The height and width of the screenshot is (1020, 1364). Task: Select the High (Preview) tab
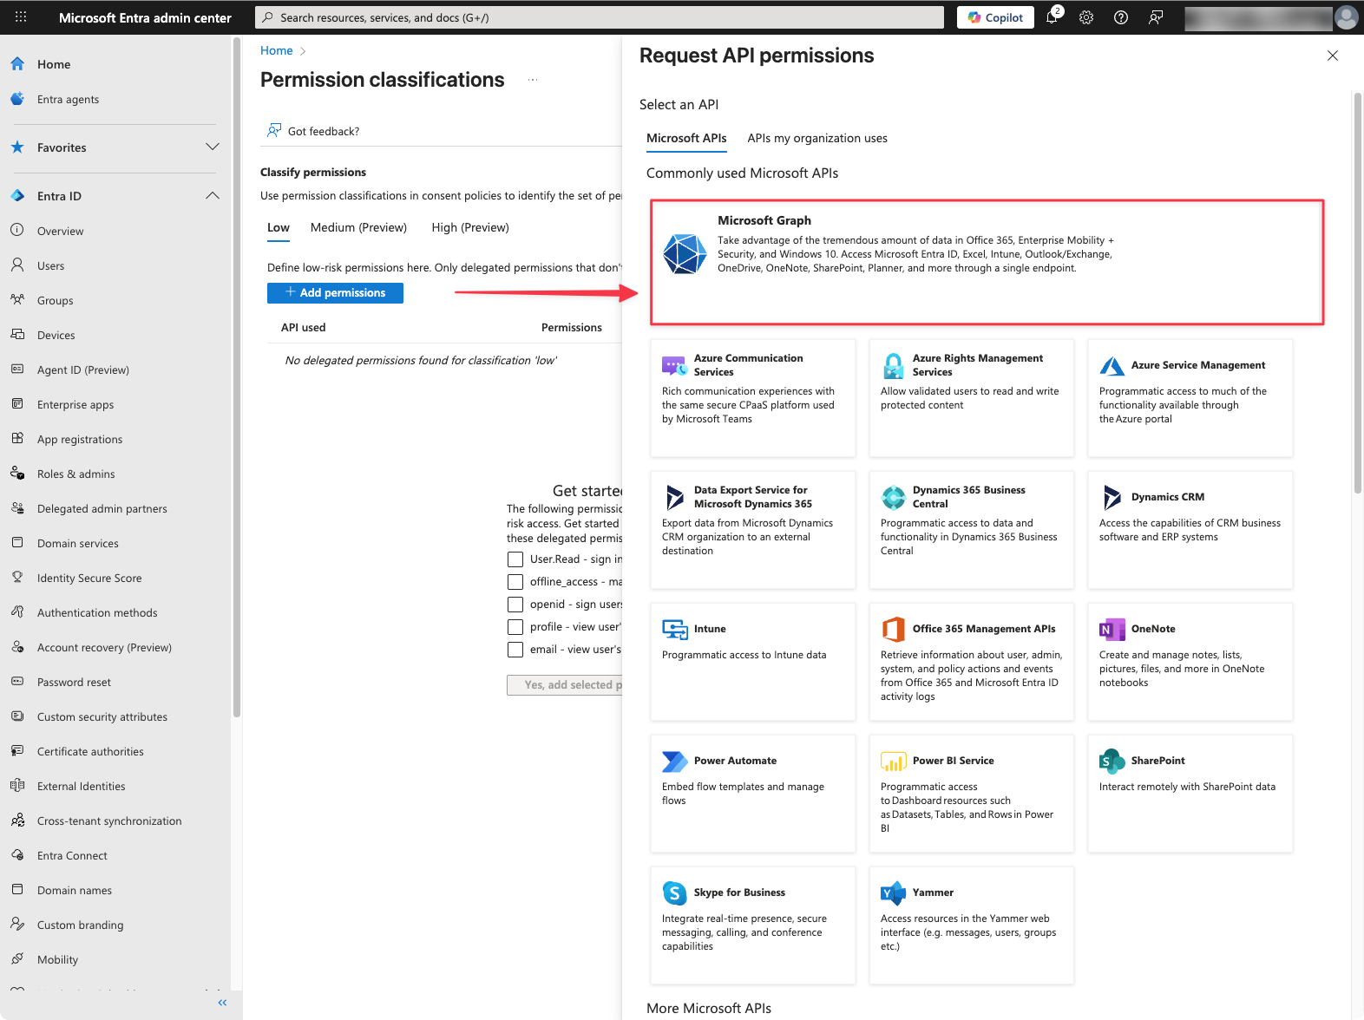[x=470, y=227]
